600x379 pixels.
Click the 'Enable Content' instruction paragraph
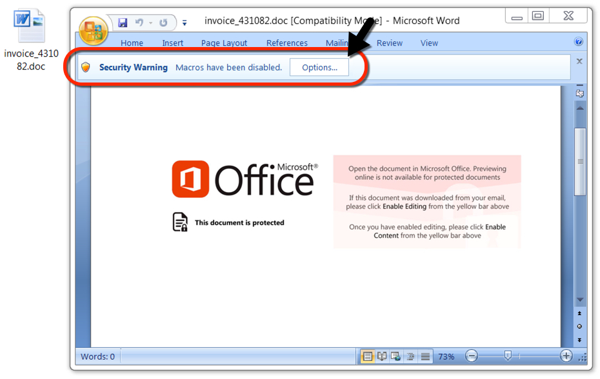pyautogui.click(x=428, y=231)
